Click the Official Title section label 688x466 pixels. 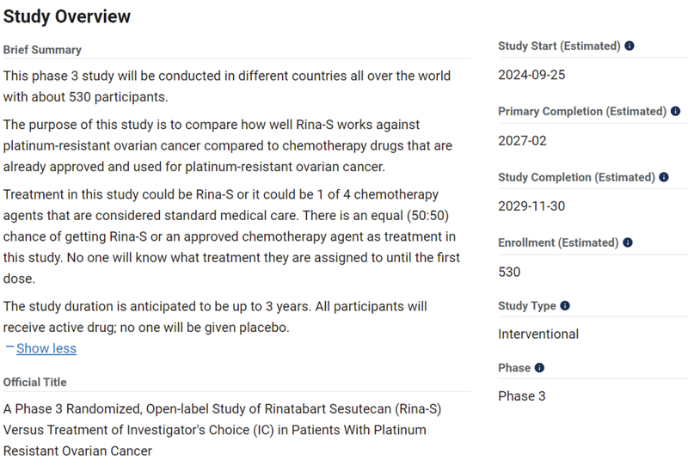click(34, 382)
